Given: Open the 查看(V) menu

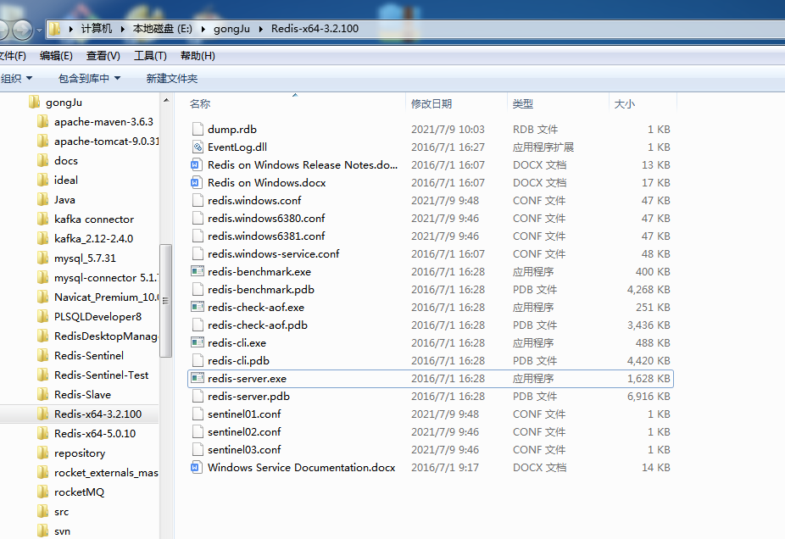Looking at the screenshot, I should coord(103,56).
